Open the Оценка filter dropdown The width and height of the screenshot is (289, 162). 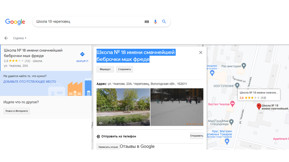coord(20,38)
